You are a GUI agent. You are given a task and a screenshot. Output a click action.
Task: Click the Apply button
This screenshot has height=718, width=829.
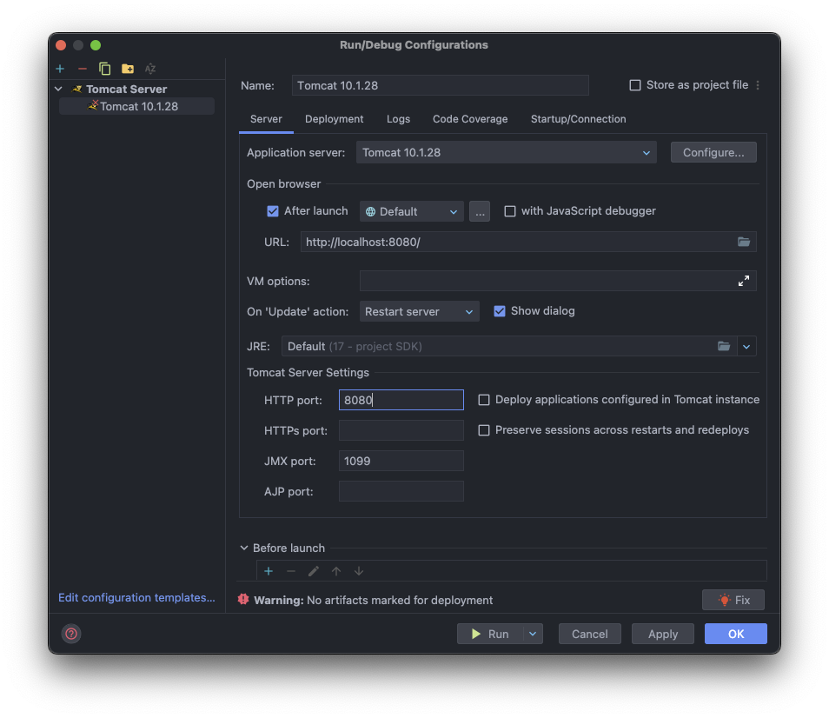point(662,634)
